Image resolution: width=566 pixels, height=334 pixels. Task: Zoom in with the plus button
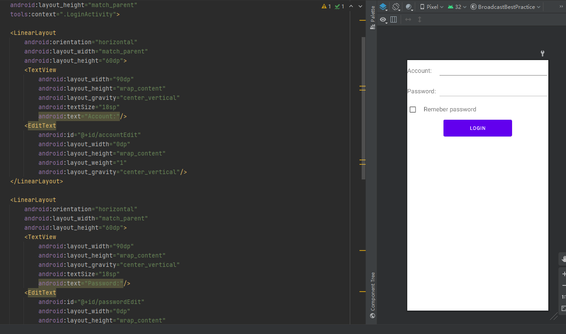[563, 274]
